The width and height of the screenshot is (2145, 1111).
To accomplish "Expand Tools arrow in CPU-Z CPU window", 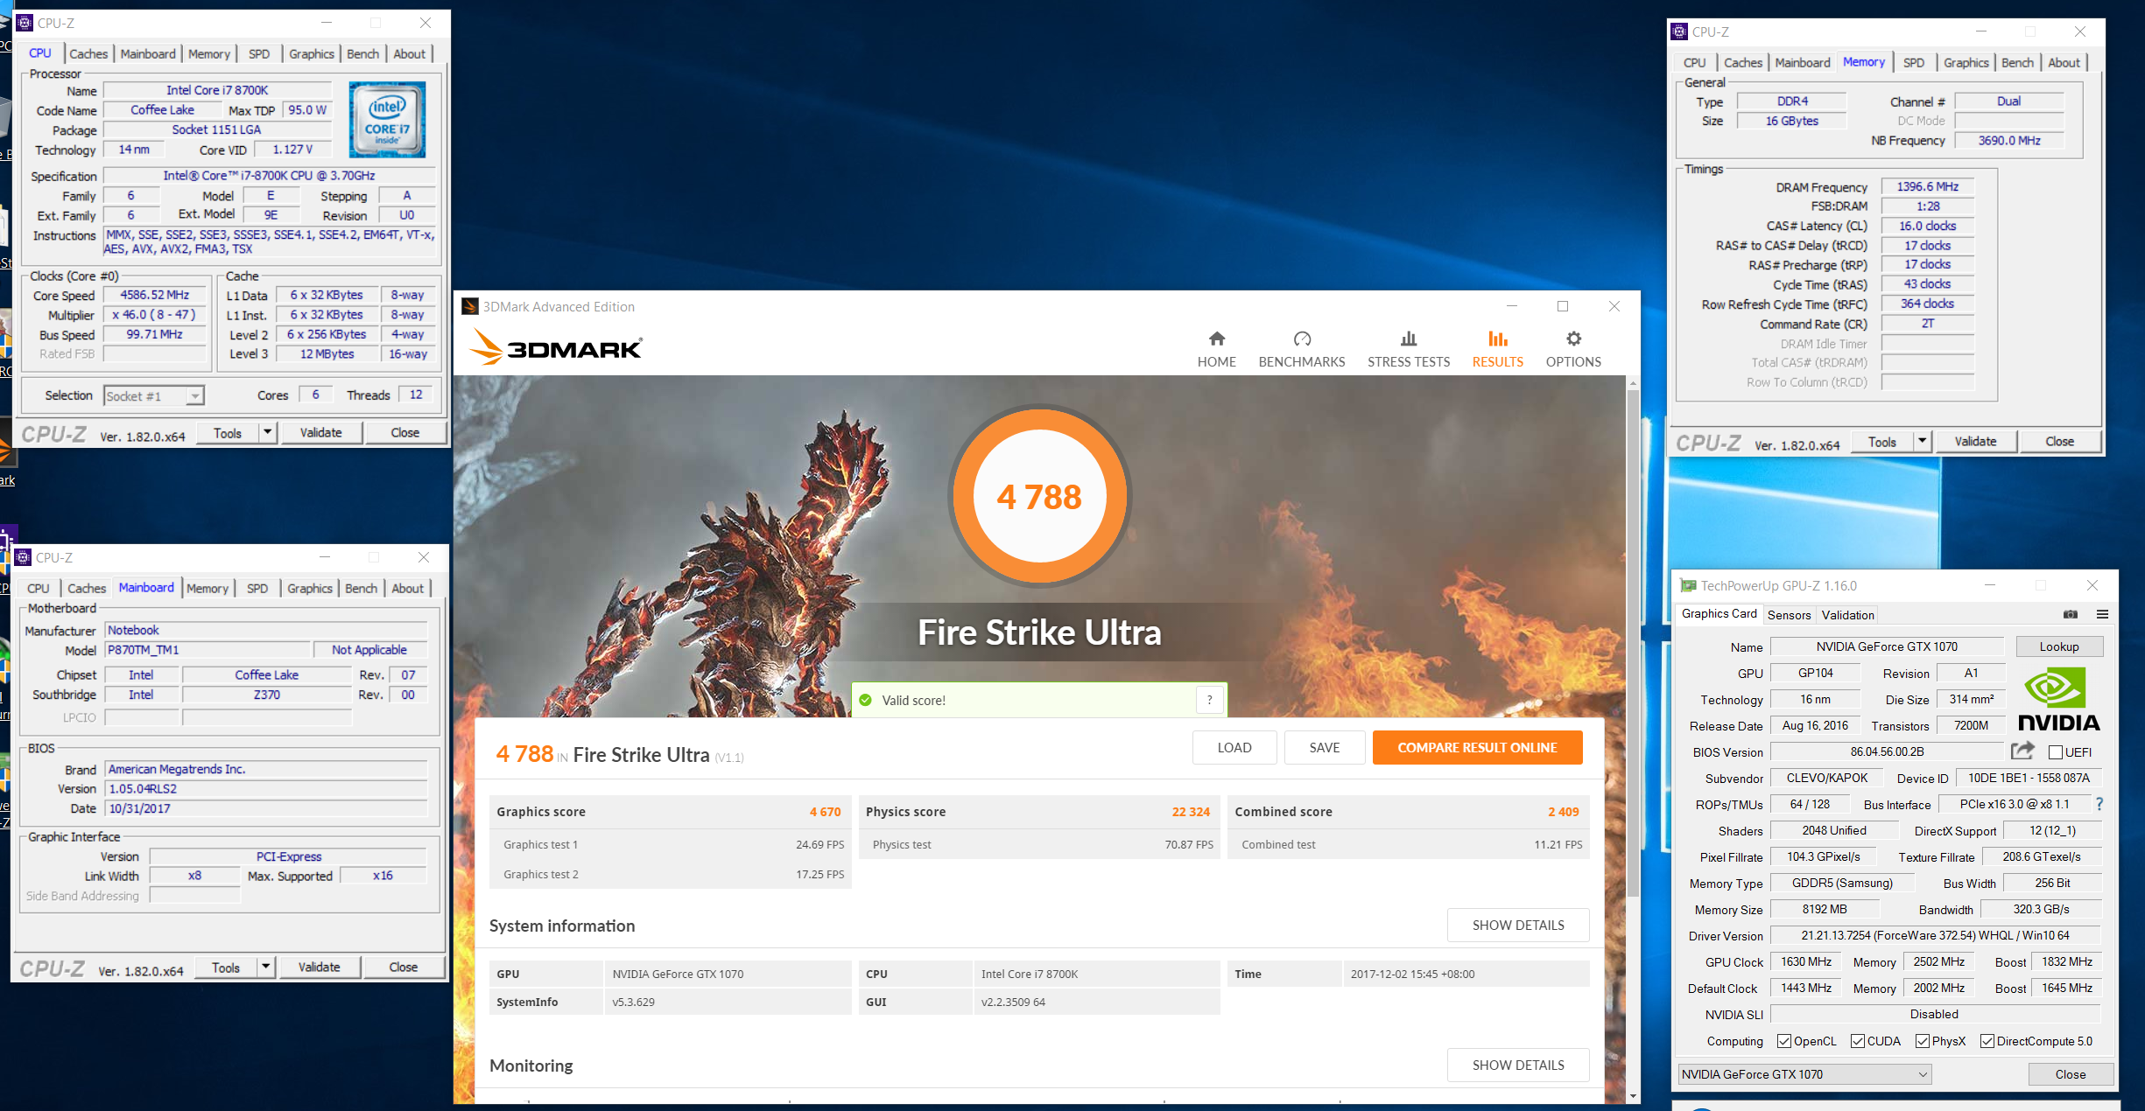I will 268,432.
